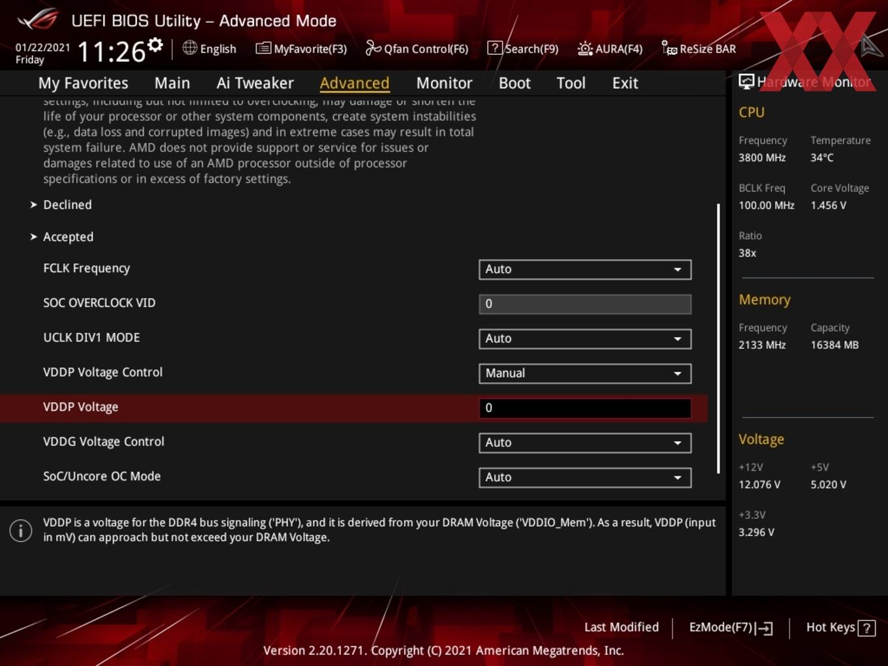Screen dimensions: 888x666
Task: Click the settings list scrollbar
Action: [x=718, y=338]
